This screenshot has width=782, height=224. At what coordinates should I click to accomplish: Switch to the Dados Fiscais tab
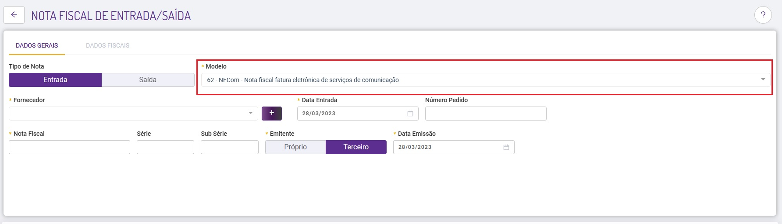(108, 45)
